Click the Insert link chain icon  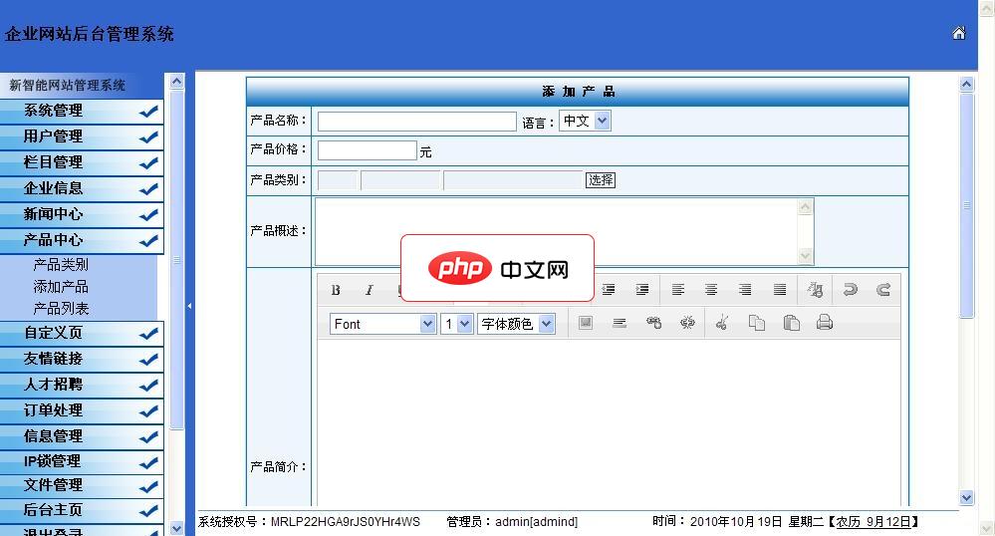[653, 323]
